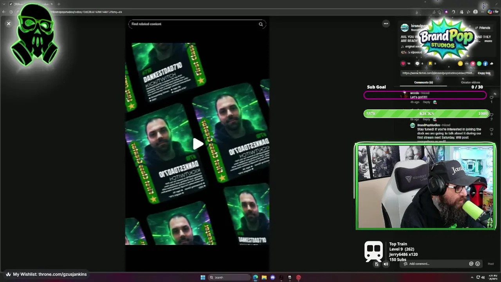The height and width of the screenshot is (282, 501).
Task: Toggle the video volume speaker icon
Action: [386, 264]
